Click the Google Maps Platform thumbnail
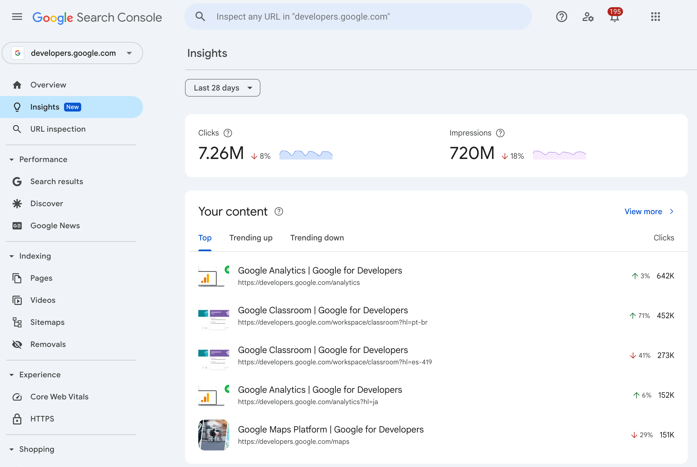The height and width of the screenshot is (467, 697). pos(214,435)
